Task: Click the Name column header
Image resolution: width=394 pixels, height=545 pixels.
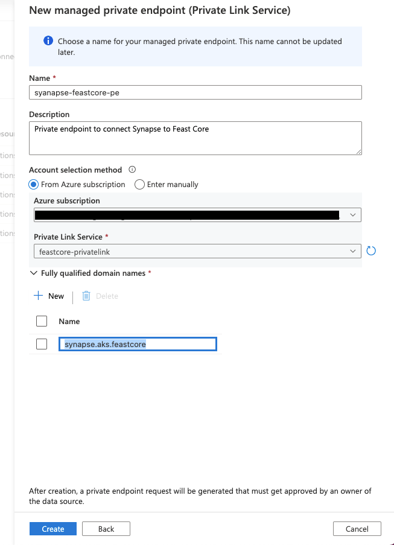Action: 69,322
